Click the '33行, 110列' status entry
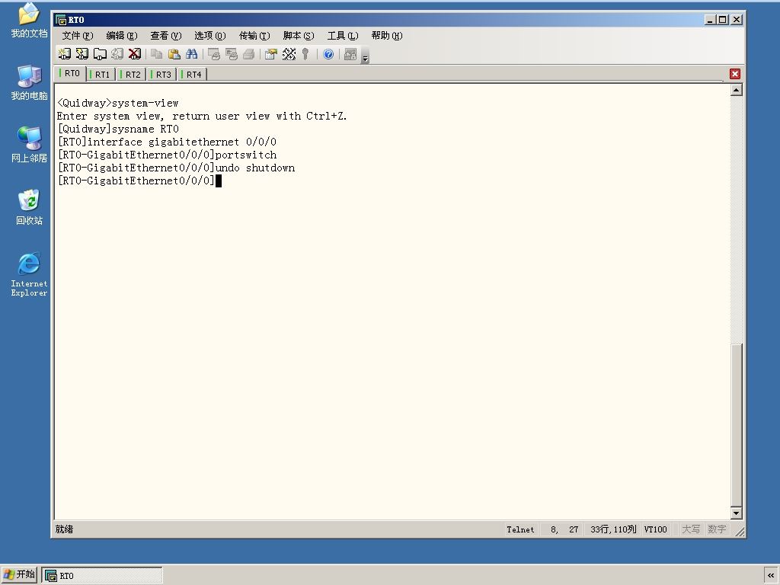The height and width of the screenshot is (585, 780). click(613, 530)
